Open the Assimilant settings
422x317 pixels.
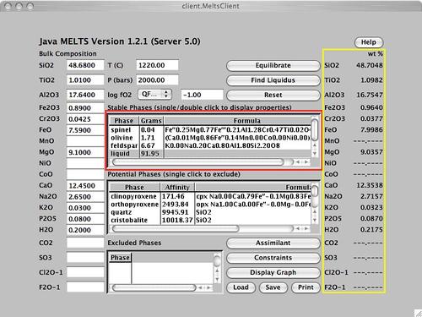273,243
